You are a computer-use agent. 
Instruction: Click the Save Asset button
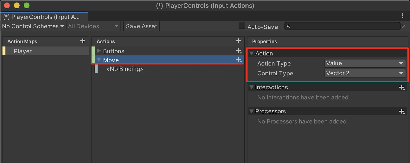pos(141,26)
